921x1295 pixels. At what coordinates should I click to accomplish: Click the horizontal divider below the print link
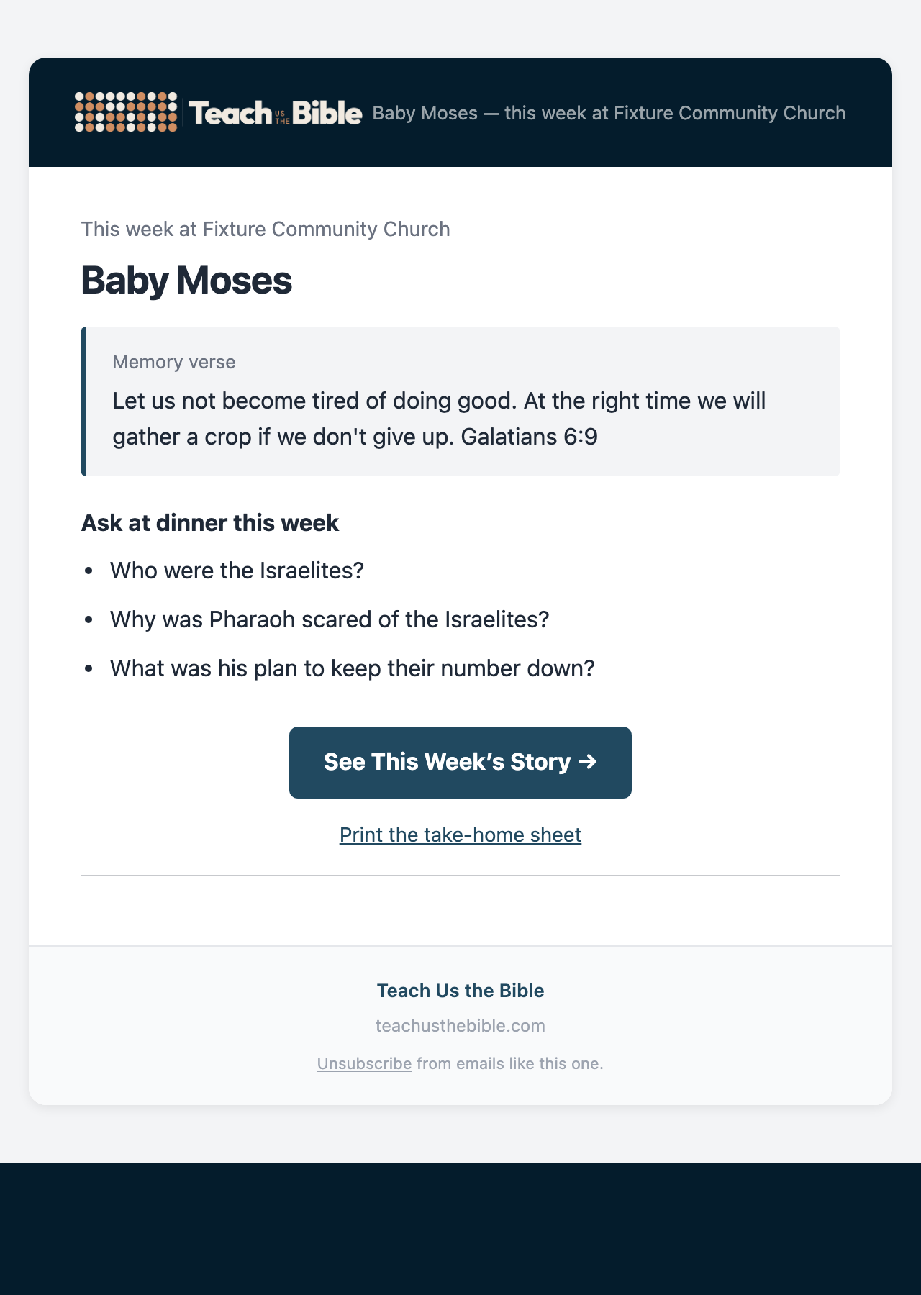pyautogui.click(x=460, y=876)
